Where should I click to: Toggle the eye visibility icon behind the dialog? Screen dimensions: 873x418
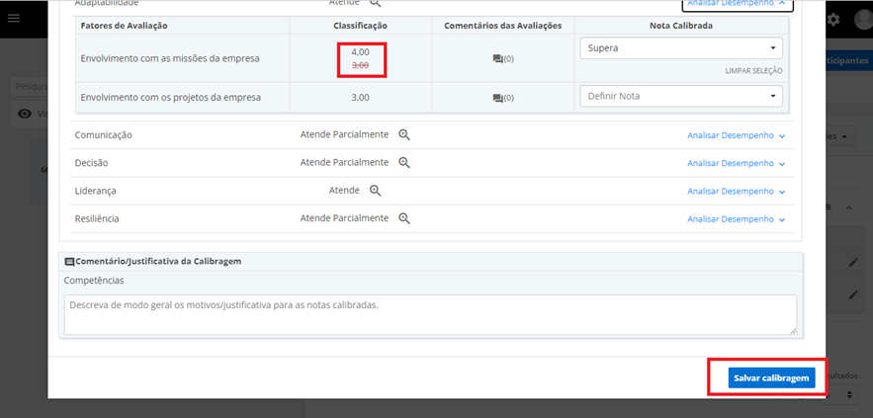[x=25, y=114]
